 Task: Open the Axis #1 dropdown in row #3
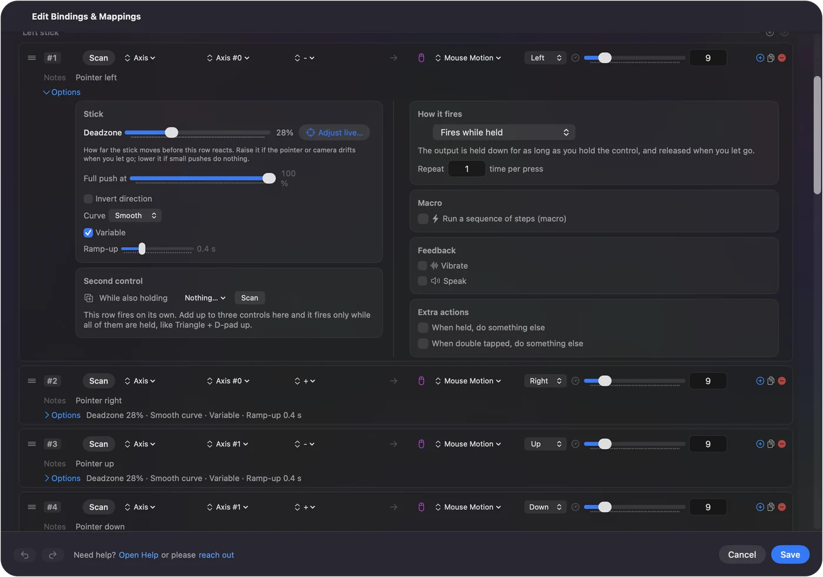228,443
